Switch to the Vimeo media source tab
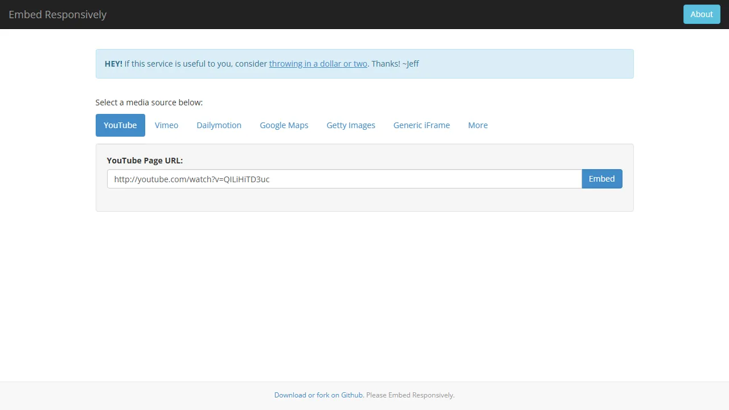This screenshot has width=729, height=410. tap(166, 125)
